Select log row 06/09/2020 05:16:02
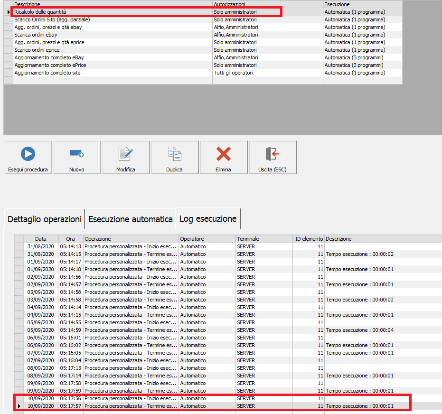 click(x=228, y=345)
